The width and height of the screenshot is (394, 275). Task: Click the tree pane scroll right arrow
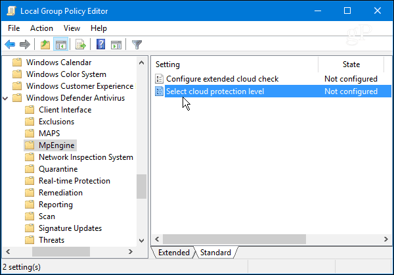click(131, 251)
